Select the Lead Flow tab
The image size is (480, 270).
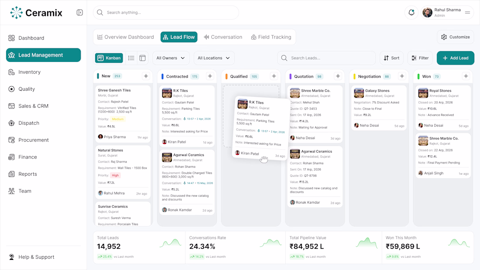(179, 37)
